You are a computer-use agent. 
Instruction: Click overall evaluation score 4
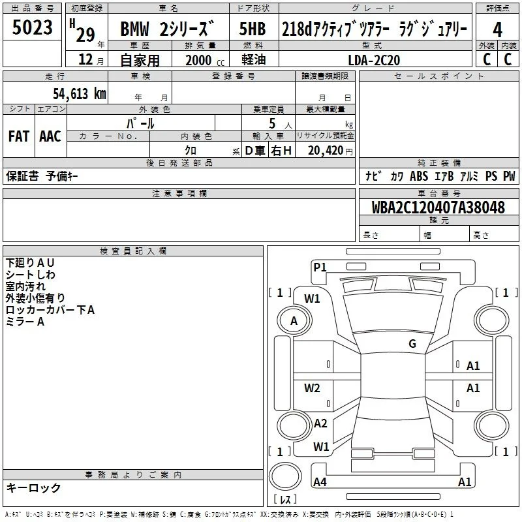pyautogui.click(x=497, y=29)
